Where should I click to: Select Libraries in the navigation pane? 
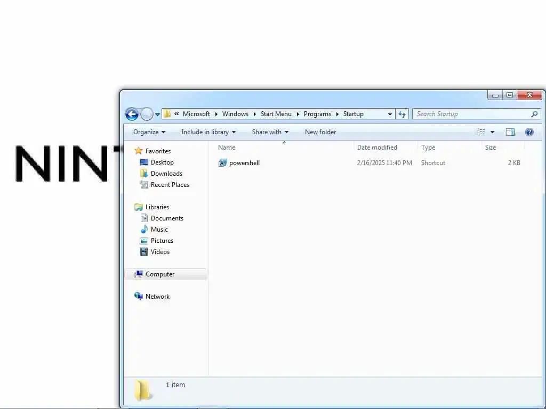pyautogui.click(x=157, y=207)
